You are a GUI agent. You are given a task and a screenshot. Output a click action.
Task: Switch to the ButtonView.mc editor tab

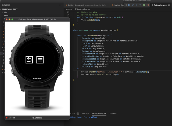(x=160, y=5)
